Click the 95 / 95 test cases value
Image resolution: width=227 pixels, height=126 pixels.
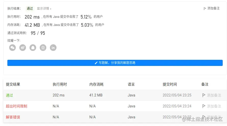[x=38, y=33]
